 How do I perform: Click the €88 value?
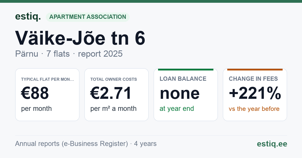click(35, 93)
